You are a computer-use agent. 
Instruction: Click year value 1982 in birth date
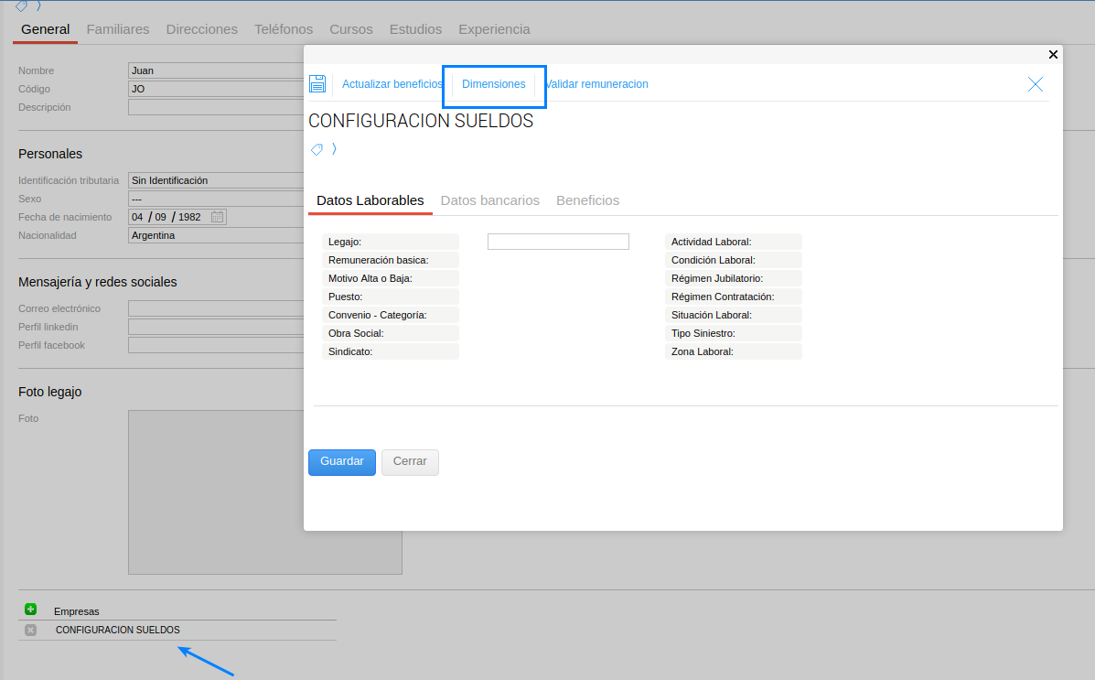pos(189,217)
